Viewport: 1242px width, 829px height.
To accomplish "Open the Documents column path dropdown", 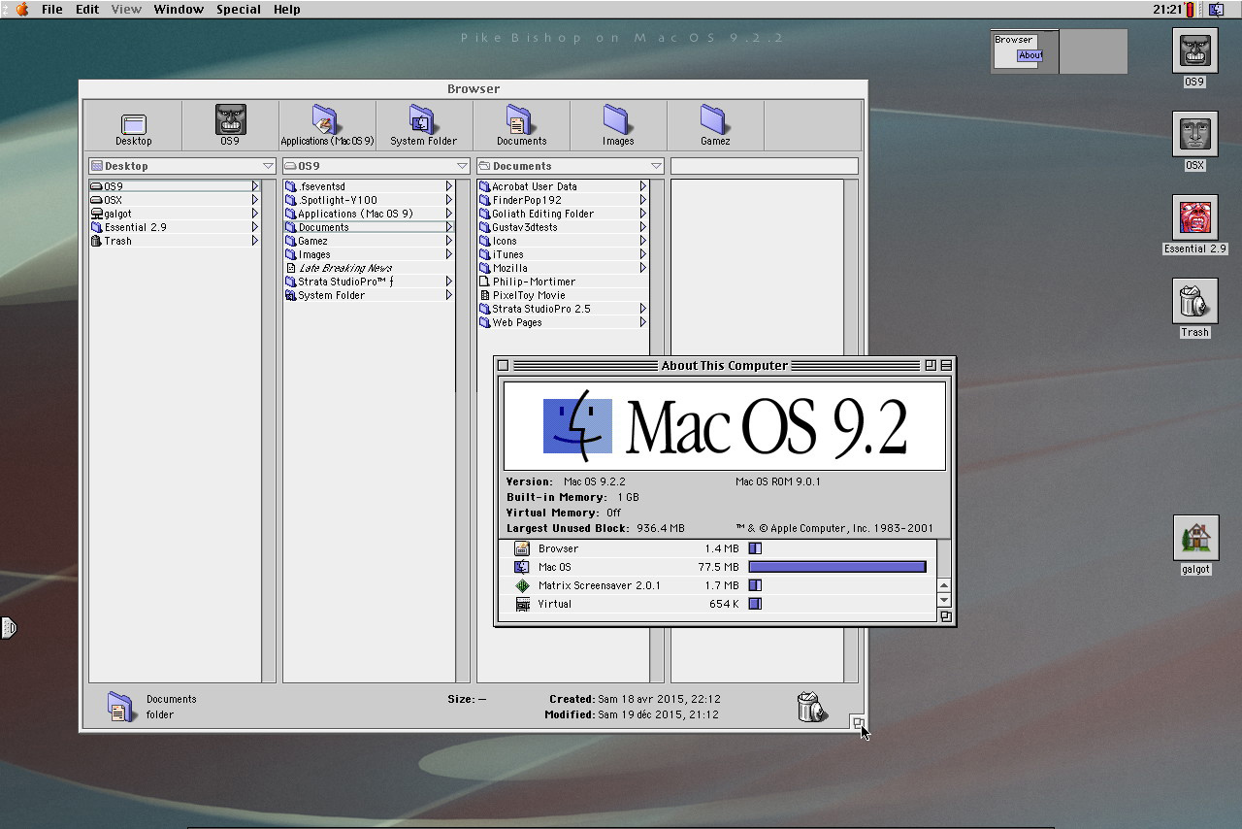I will [656, 166].
